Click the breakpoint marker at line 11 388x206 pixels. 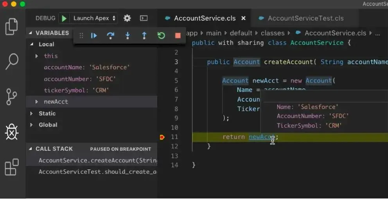(162, 137)
